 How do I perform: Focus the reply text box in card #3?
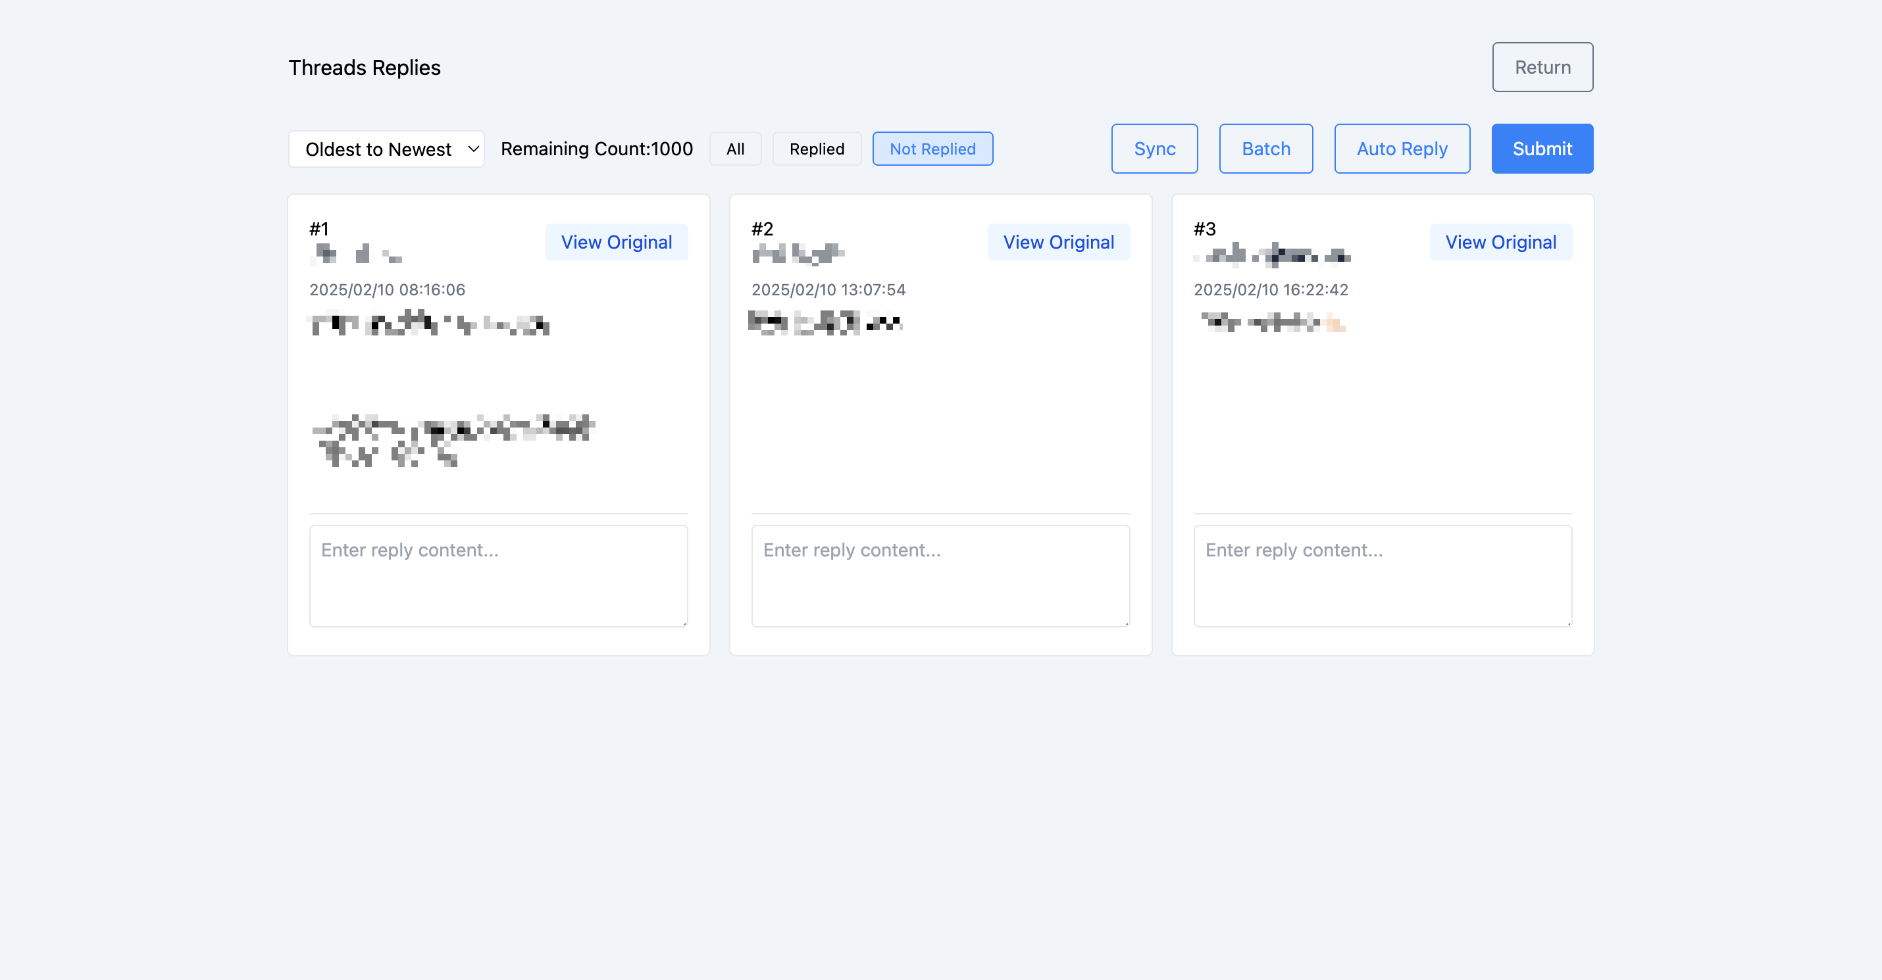point(1383,576)
